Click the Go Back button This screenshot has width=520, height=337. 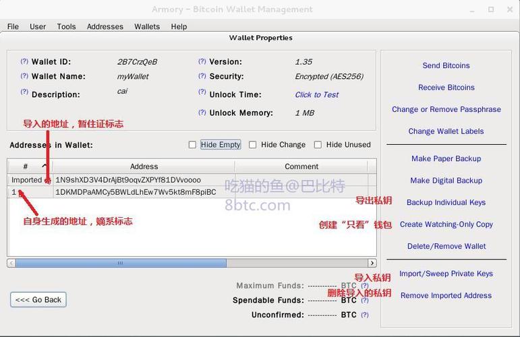point(38,300)
